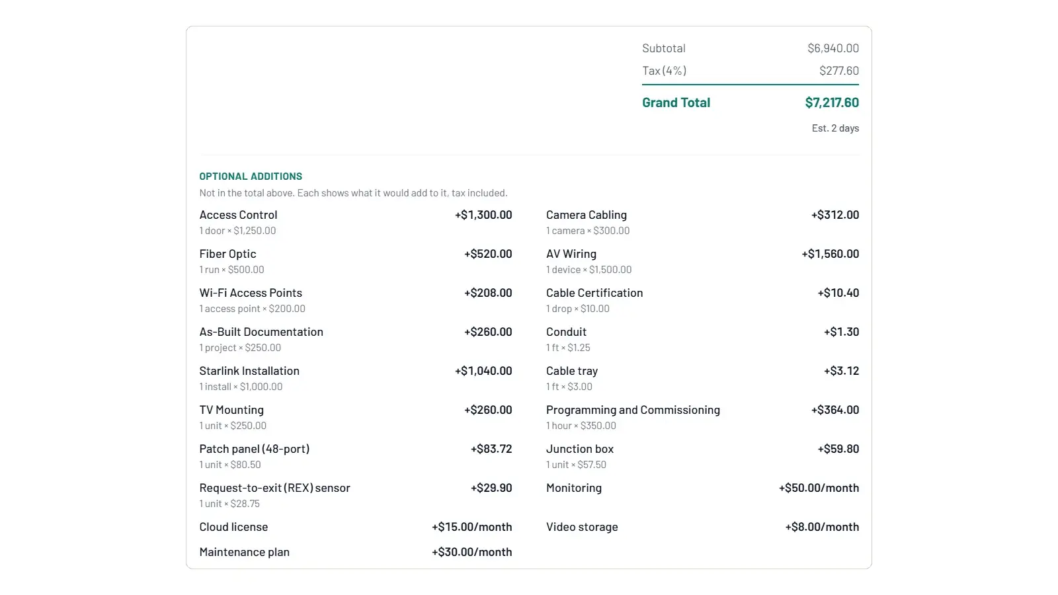Click Request-to-exit (REX) sensor entry

(x=356, y=495)
